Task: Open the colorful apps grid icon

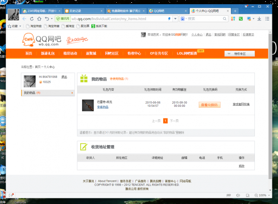Action: (x=233, y=19)
